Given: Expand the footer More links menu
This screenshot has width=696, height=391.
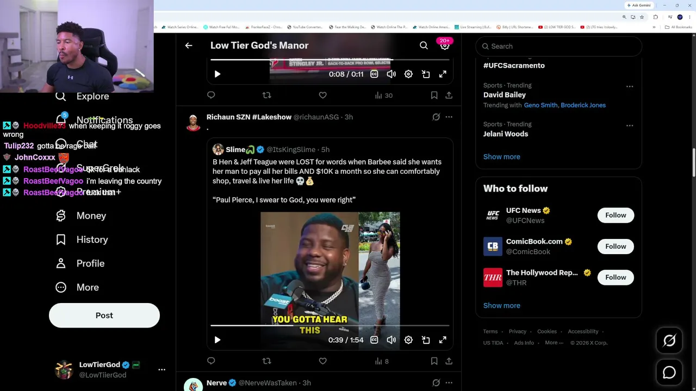Looking at the screenshot, I should (554, 343).
